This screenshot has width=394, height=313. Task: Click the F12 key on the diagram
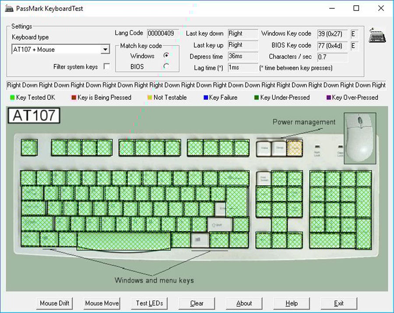[242, 148]
